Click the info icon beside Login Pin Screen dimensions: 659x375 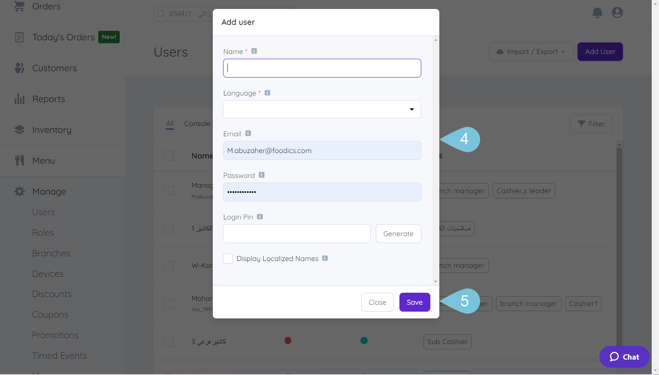point(260,216)
